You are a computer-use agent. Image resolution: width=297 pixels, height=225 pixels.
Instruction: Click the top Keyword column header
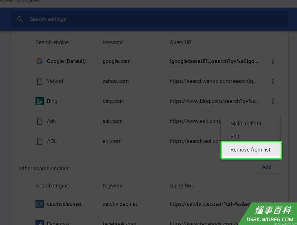click(x=113, y=42)
